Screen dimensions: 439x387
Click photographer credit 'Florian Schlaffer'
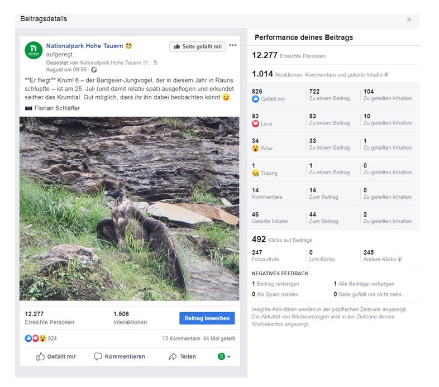[x=57, y=108]
